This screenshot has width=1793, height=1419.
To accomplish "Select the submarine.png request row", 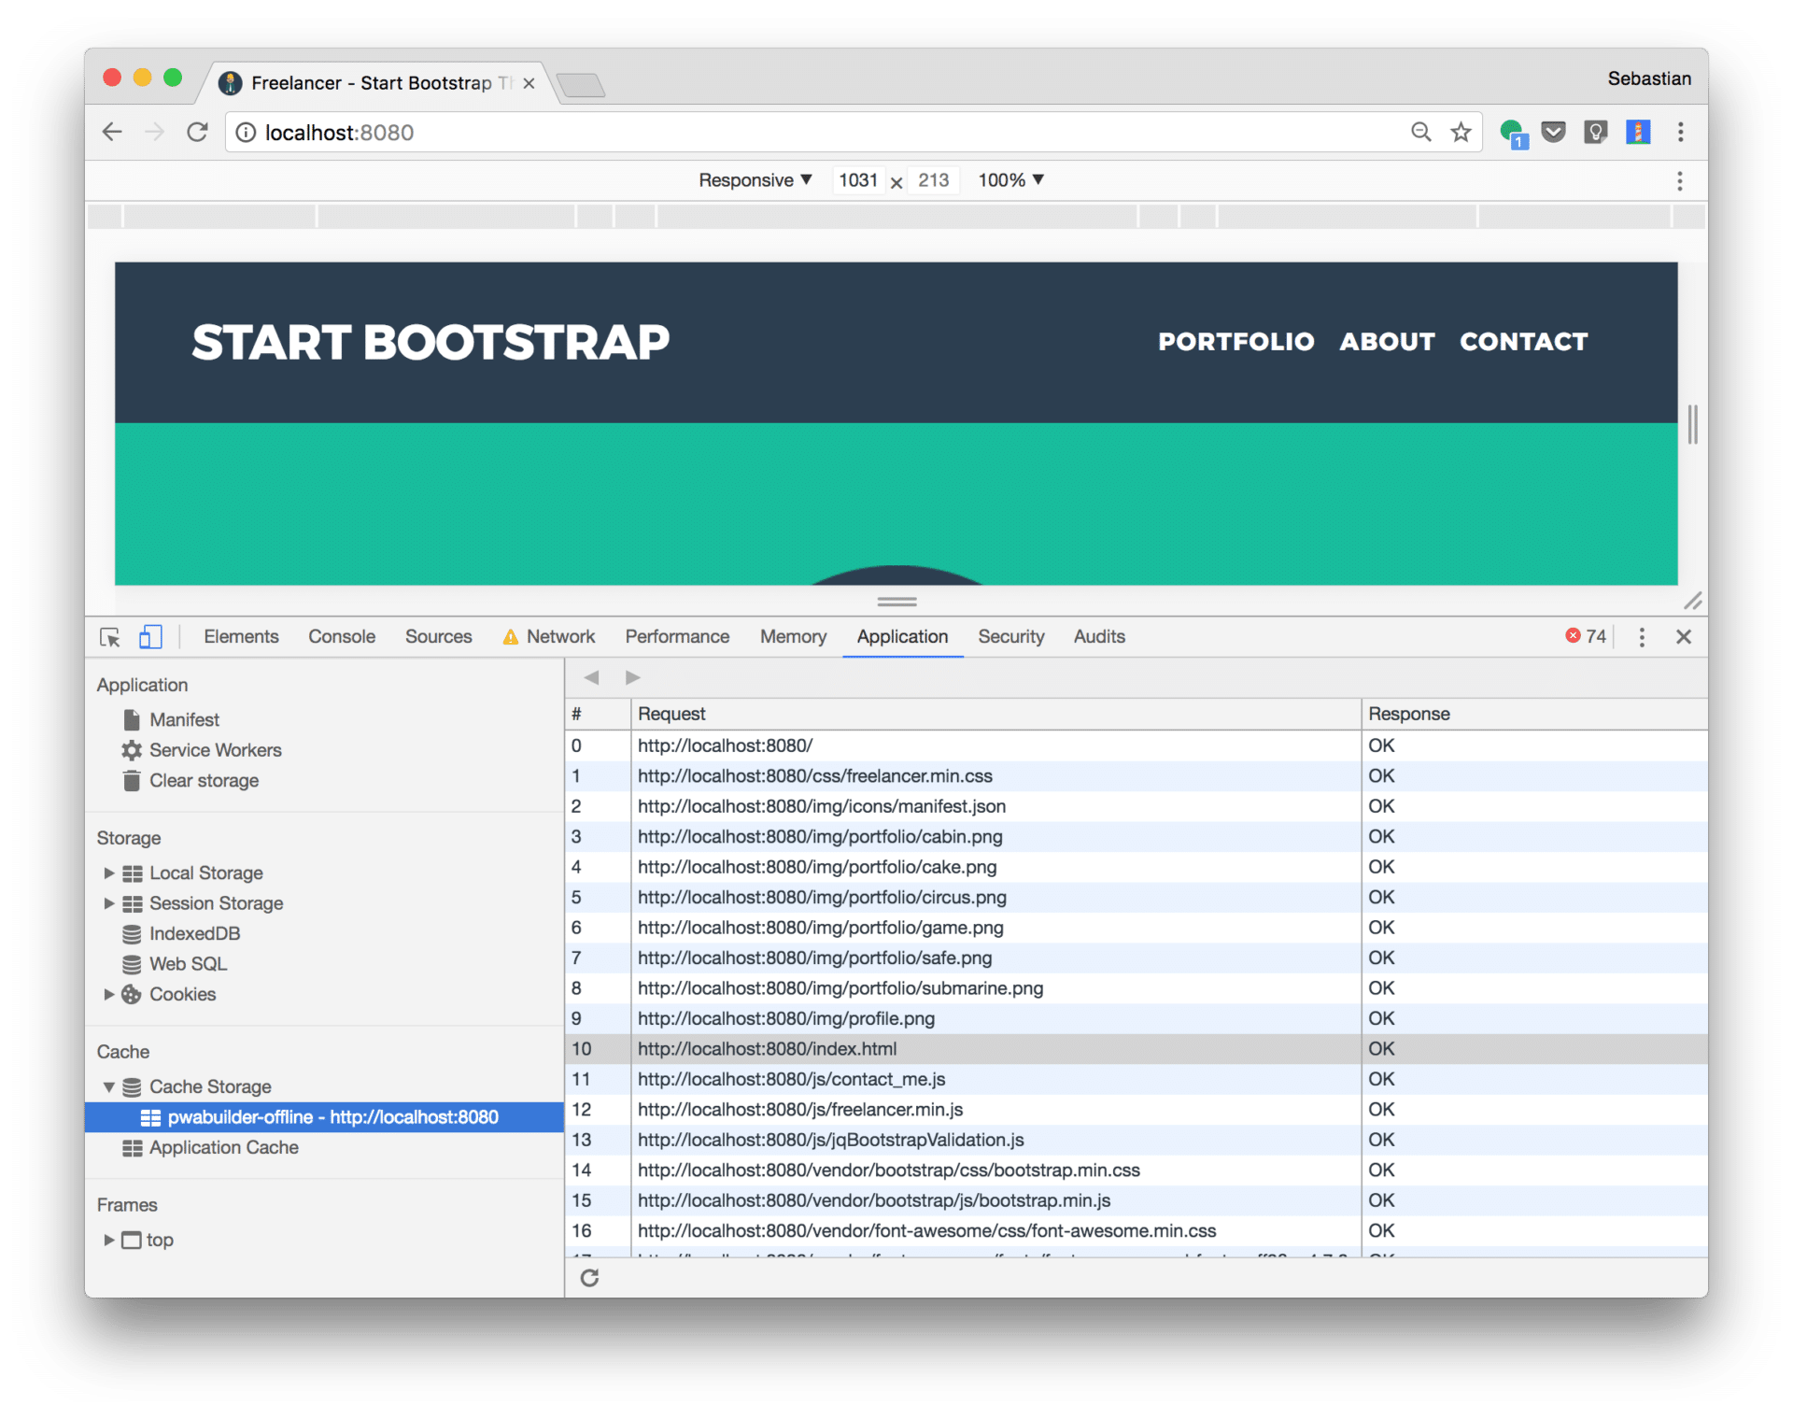I will point(1137,988).
